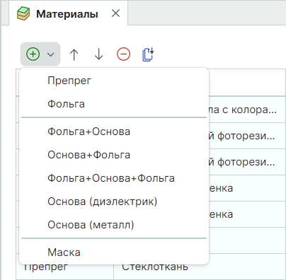Image resolution: width=286 pixels, height=280 pixels.
Task: Choose Препрег from the add menu
Action: coord(114,81)
